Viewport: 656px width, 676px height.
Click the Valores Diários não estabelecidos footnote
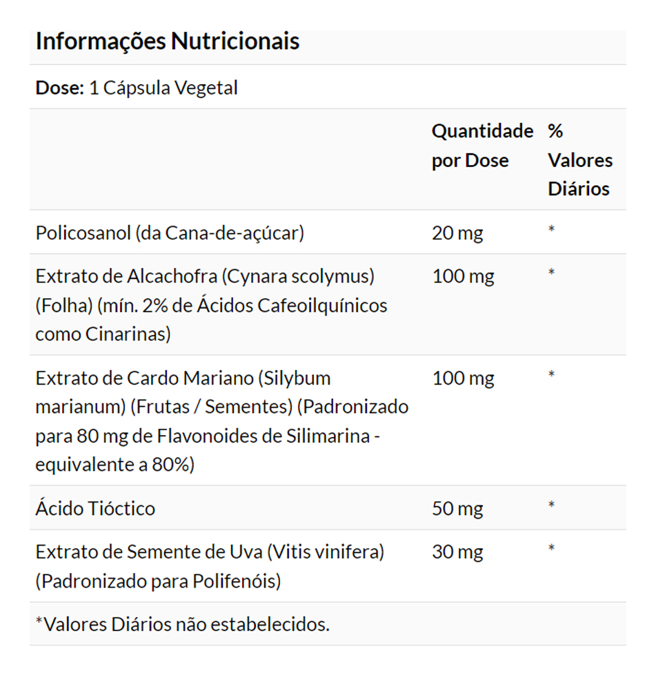coord(182,625)
